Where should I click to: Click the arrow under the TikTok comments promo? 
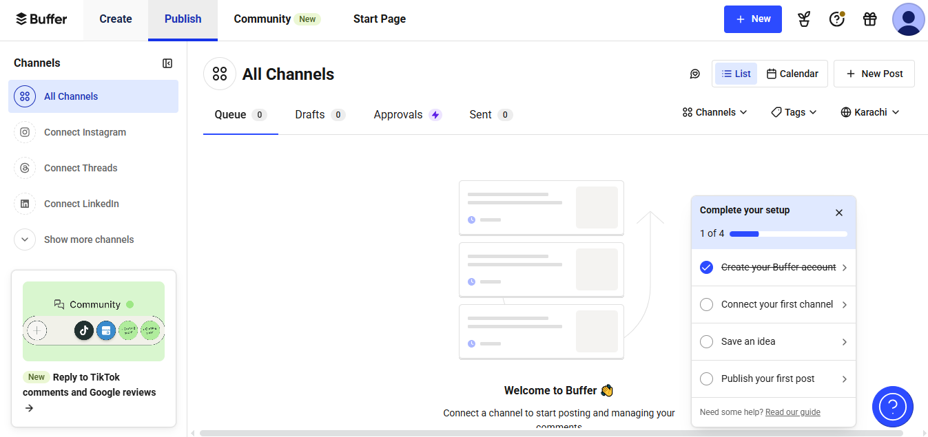click(x=29, y=408)
